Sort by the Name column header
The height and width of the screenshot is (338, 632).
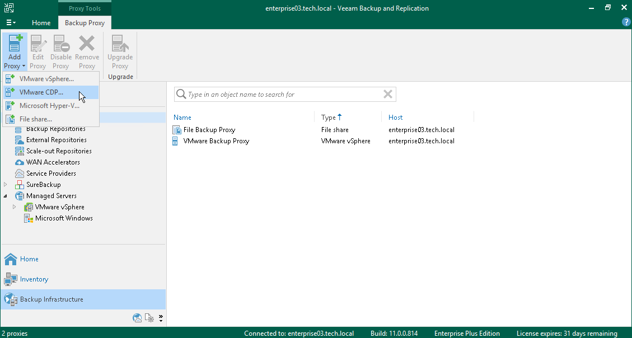tap(182, 117)
